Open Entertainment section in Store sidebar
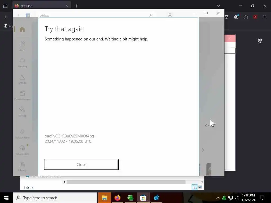 (22, 95)
